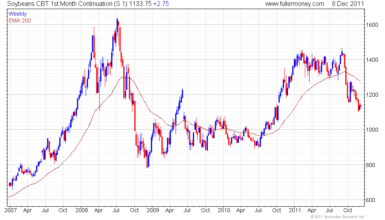Click the 1200 price axis label
The image size is (385, 220).
coord(372,95)
